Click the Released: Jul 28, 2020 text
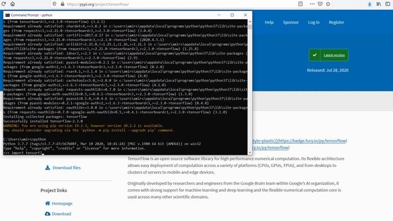This screenshot has width=393, height=221. (327, 70)
